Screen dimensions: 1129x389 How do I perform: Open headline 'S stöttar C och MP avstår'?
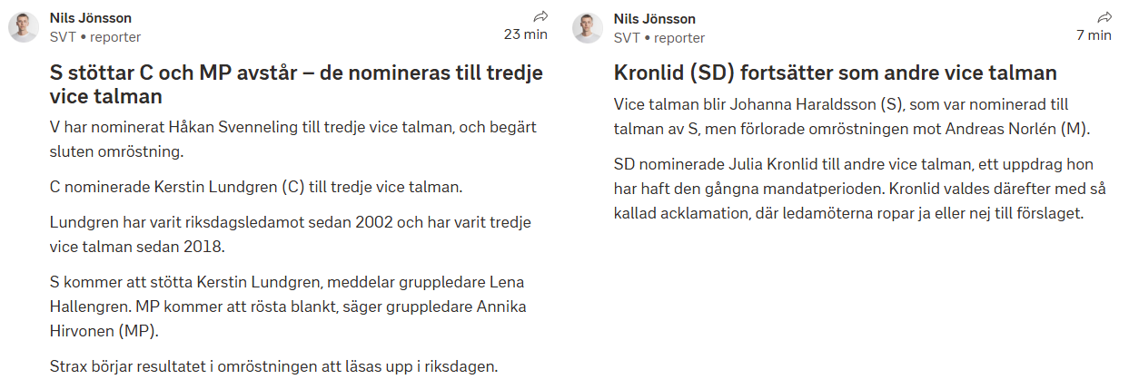[296, 84]
